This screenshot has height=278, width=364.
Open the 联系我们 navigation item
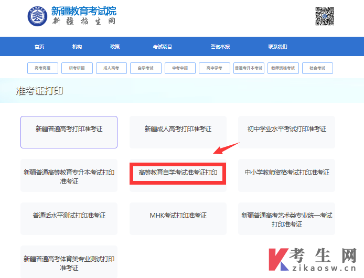(277, 47)
